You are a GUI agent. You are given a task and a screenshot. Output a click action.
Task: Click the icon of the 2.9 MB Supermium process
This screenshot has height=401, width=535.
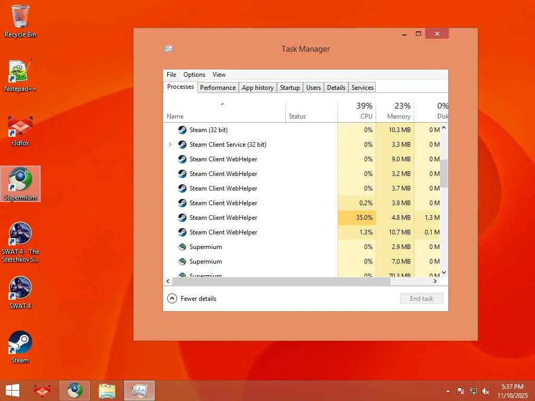click(182, 247)
